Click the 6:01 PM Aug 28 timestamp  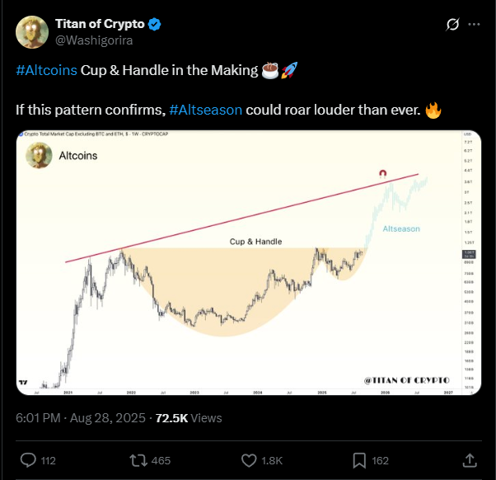coord(81,418)
